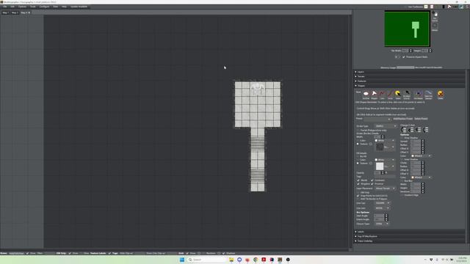Open Chrome from the taskbar
470x264 pixels.
256,260
